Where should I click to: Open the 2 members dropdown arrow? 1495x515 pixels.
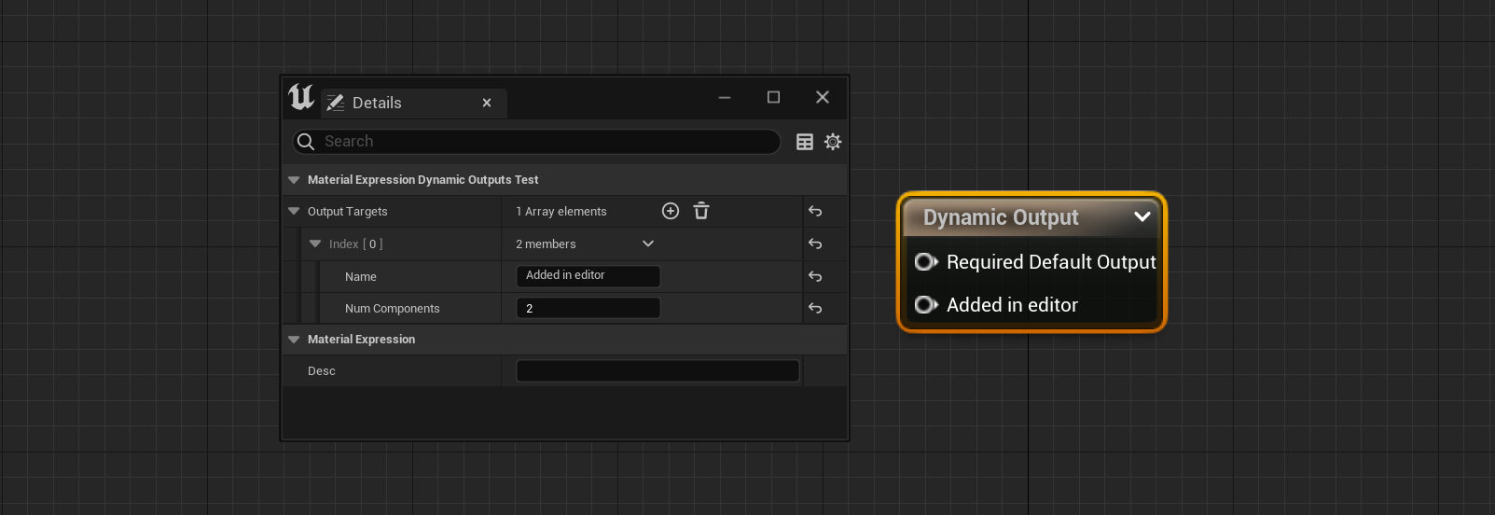(648, 244)
